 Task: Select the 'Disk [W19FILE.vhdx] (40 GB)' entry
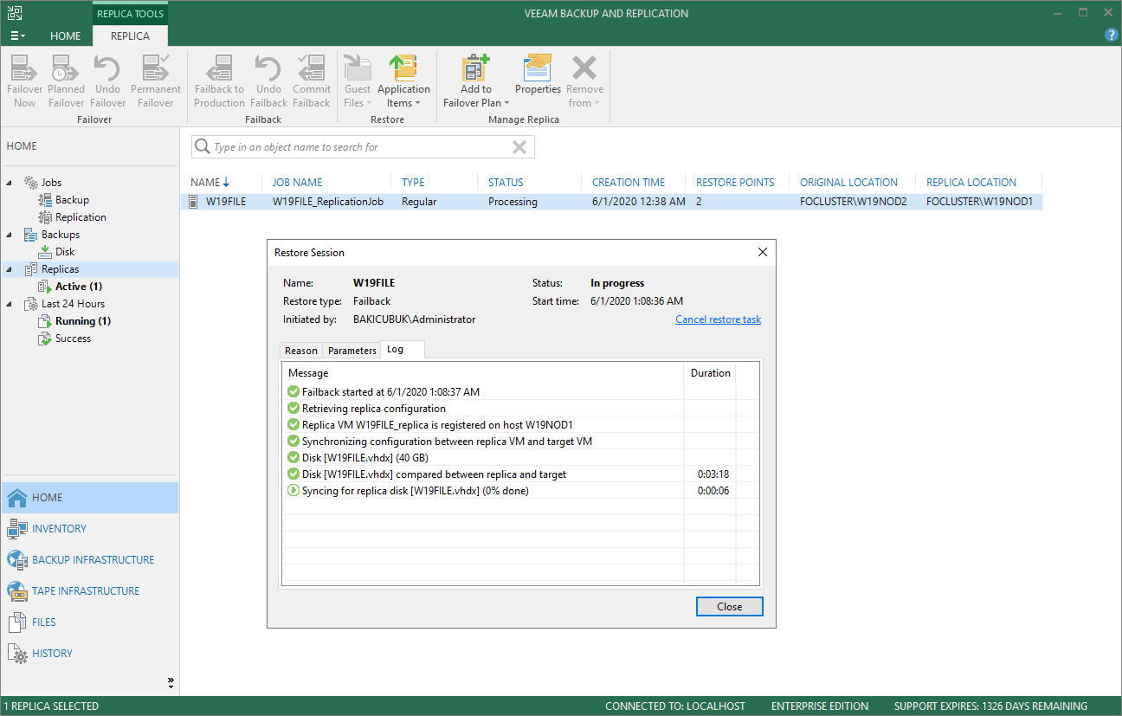point(520,458)
